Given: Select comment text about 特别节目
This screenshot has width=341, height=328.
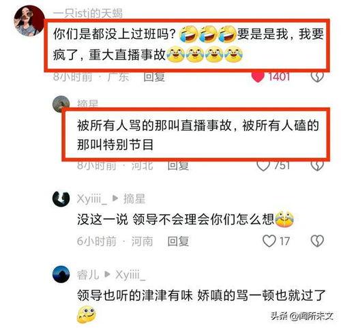Looking at the screenshot, I should (x=198, y=135).
